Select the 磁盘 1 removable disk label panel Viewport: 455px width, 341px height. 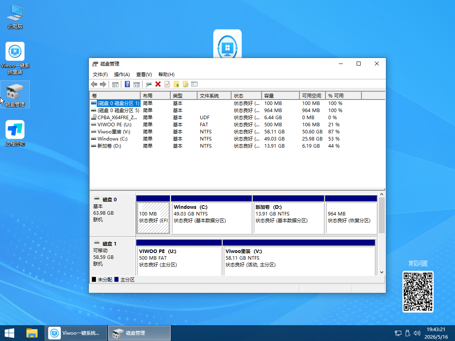(113, 256)
